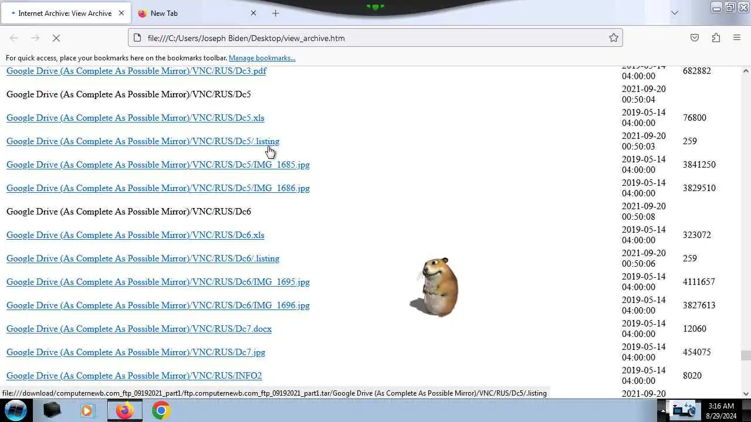Stop loading the page

coord(56,38)
